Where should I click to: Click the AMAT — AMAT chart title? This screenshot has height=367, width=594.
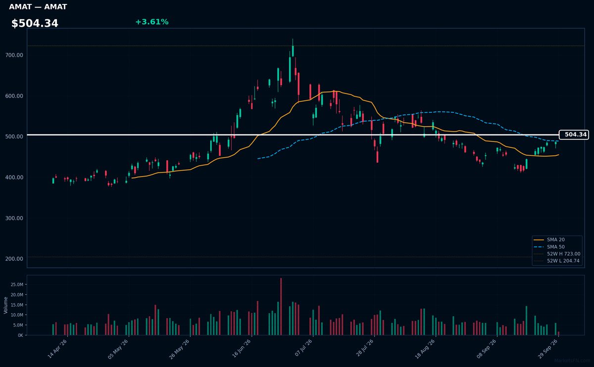pos(38,7)
